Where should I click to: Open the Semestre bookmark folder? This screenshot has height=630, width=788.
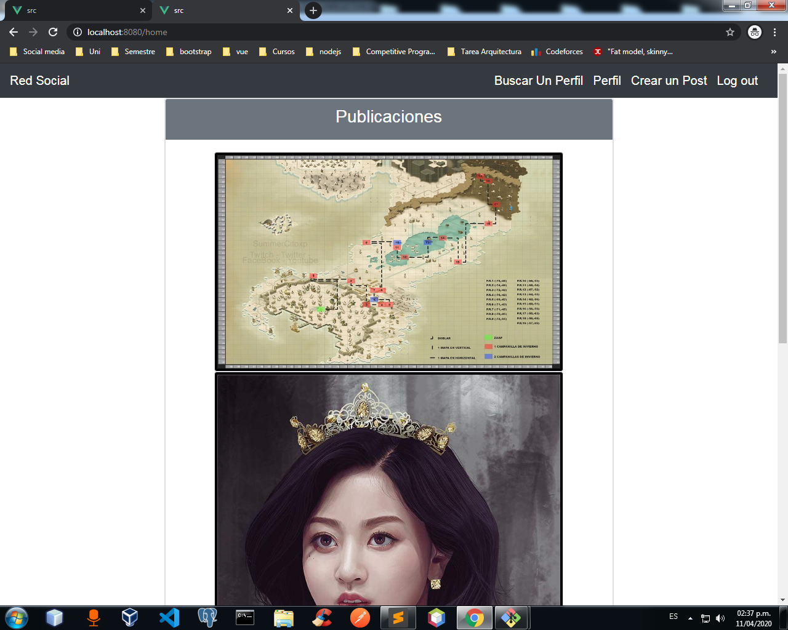tap(133, 52)
